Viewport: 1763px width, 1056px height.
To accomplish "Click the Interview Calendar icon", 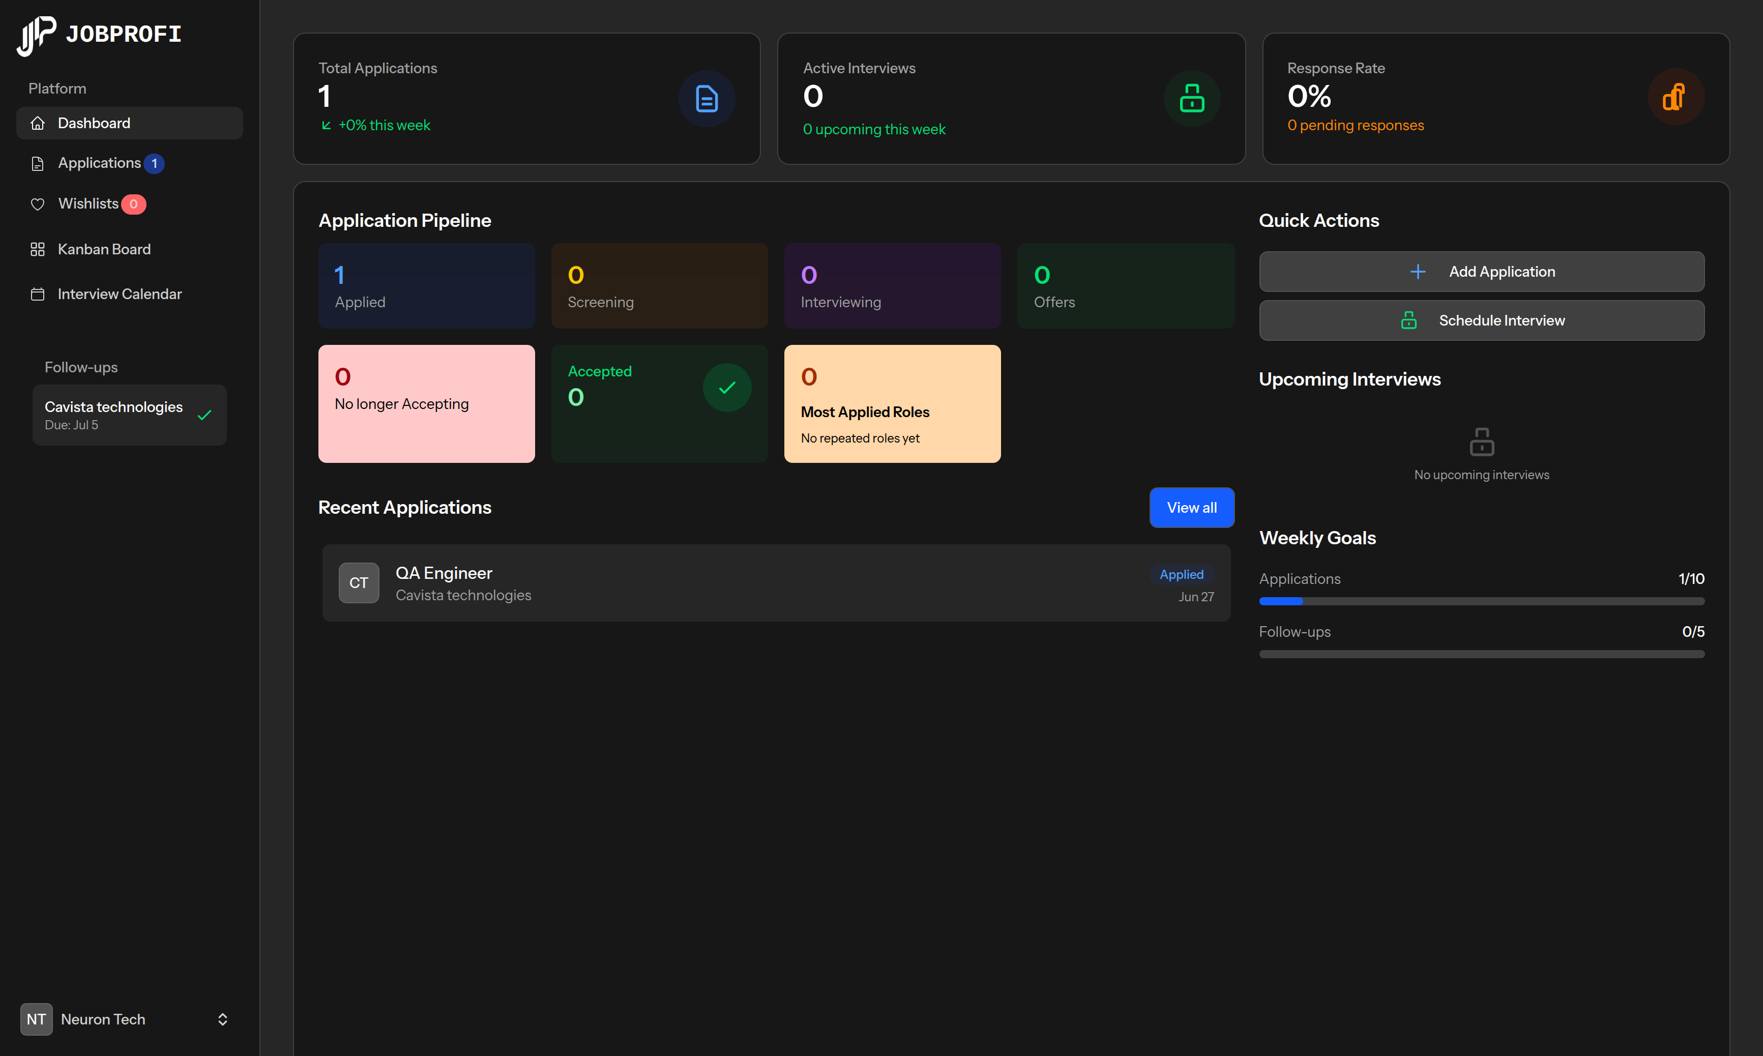I will coord(39,293).
